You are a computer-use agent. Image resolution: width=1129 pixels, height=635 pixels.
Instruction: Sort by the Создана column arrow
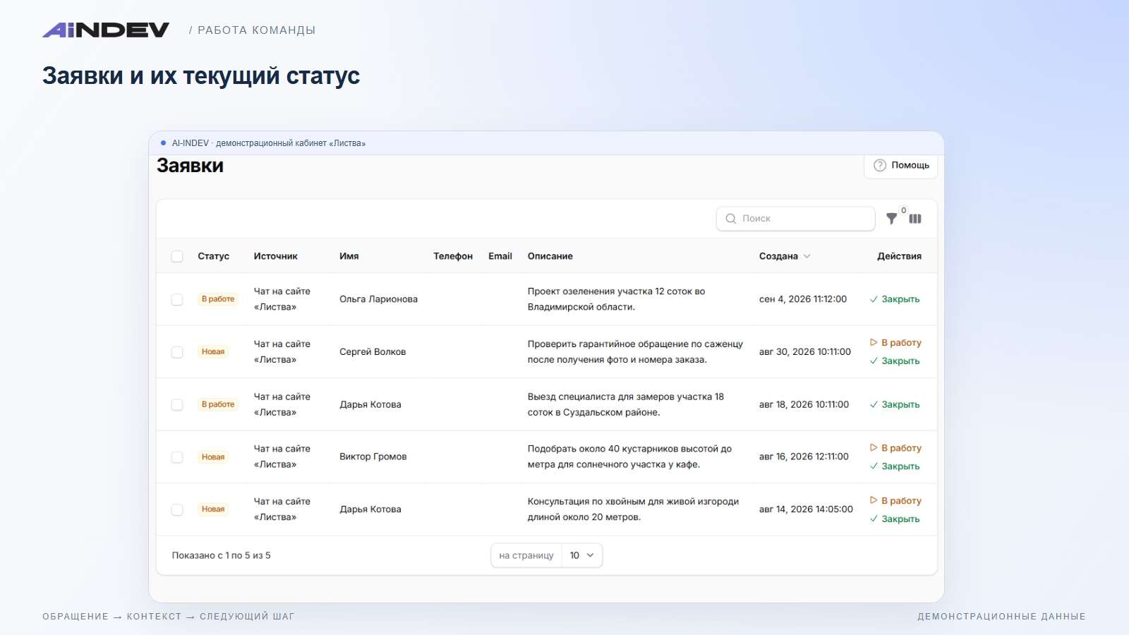pos(807,256)
